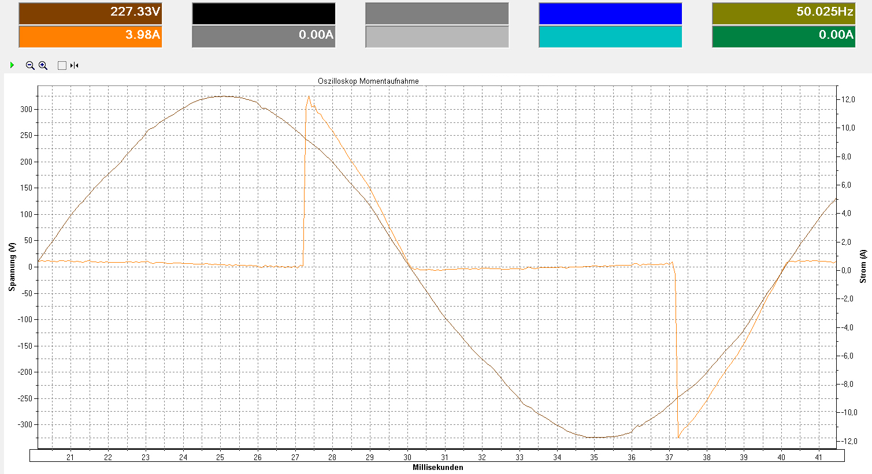Image resolution: width=872 pixels, height=474 pixels.
Task: Click the 30 millisecond tick label
Action: pyautogui.click(x=407, y=457)
